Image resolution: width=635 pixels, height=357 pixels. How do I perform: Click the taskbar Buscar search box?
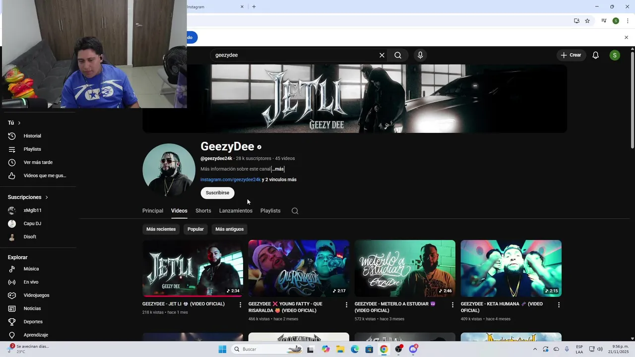[x=268, y=349]
